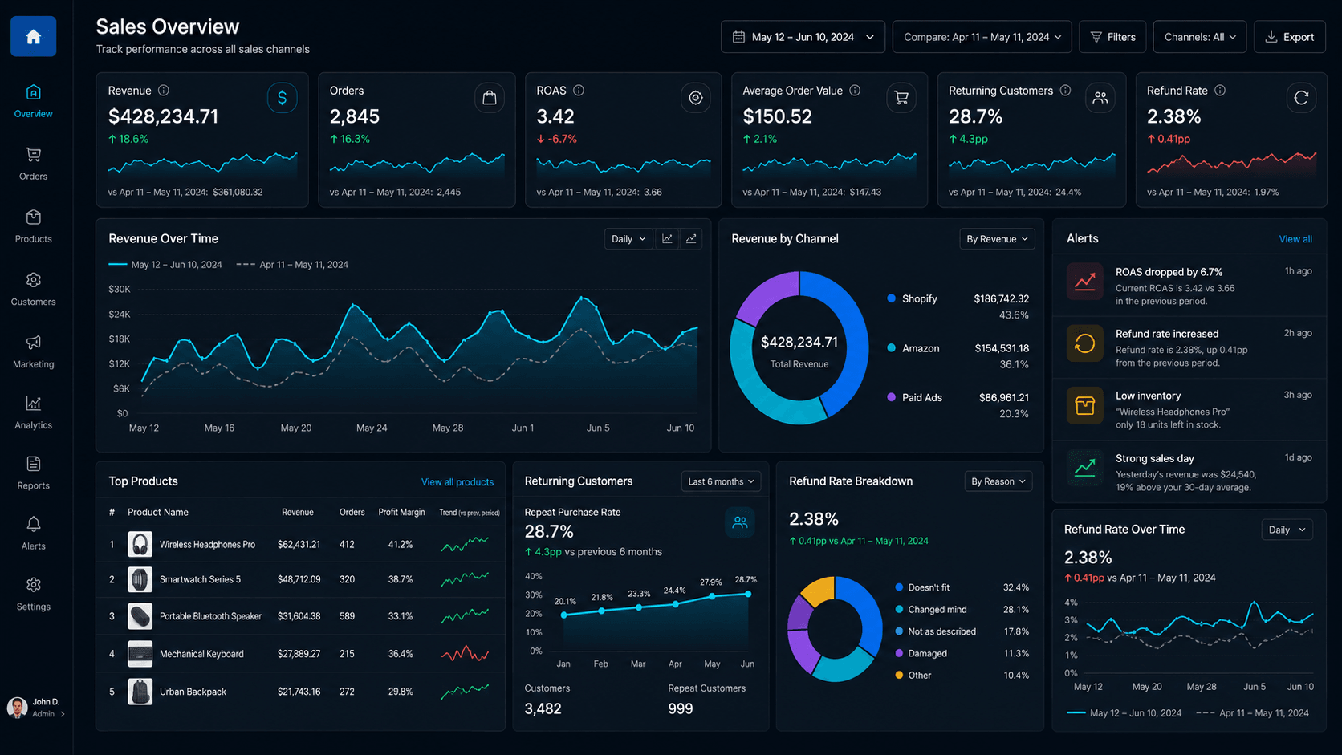Click John D. profile avatar
This screenshot has height=755, width=1342.
coord(17,708)
